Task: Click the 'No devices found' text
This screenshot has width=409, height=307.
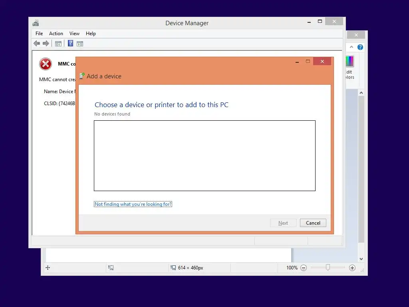Action: (112, 114)
